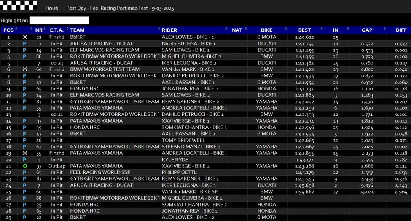Screen dimensions: 411x221
Task: Click the DIFF column header
Action: 401,30
